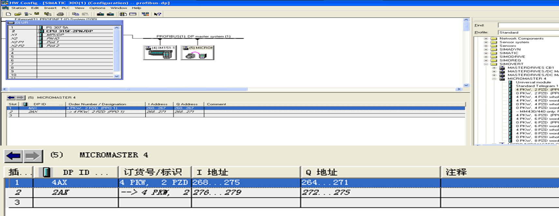
Task: Open the PLC menu
Action: pyautogui.click(x=66, y=8)
